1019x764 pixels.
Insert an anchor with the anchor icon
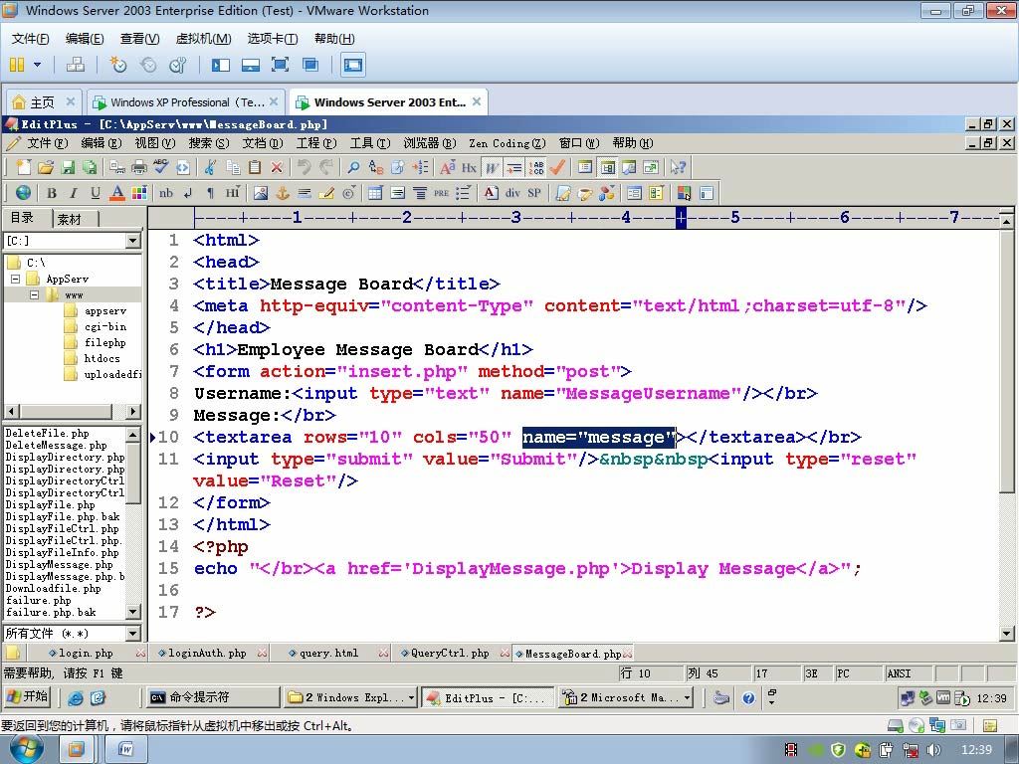282,193
